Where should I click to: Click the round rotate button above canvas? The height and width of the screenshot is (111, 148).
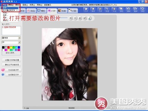pos(80,18)
